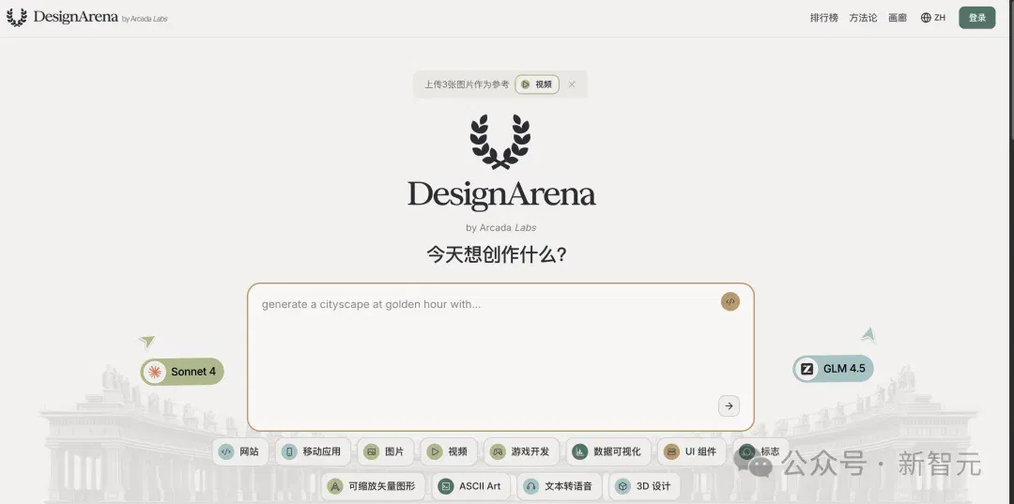This screenshot has height=504, width=1014.
Task: Select the 可缩放矢量图形 SVG category
Action: point(373,486)
